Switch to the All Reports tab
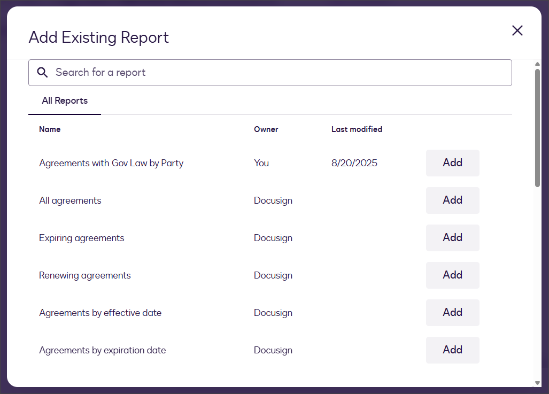 click(65, 101)
